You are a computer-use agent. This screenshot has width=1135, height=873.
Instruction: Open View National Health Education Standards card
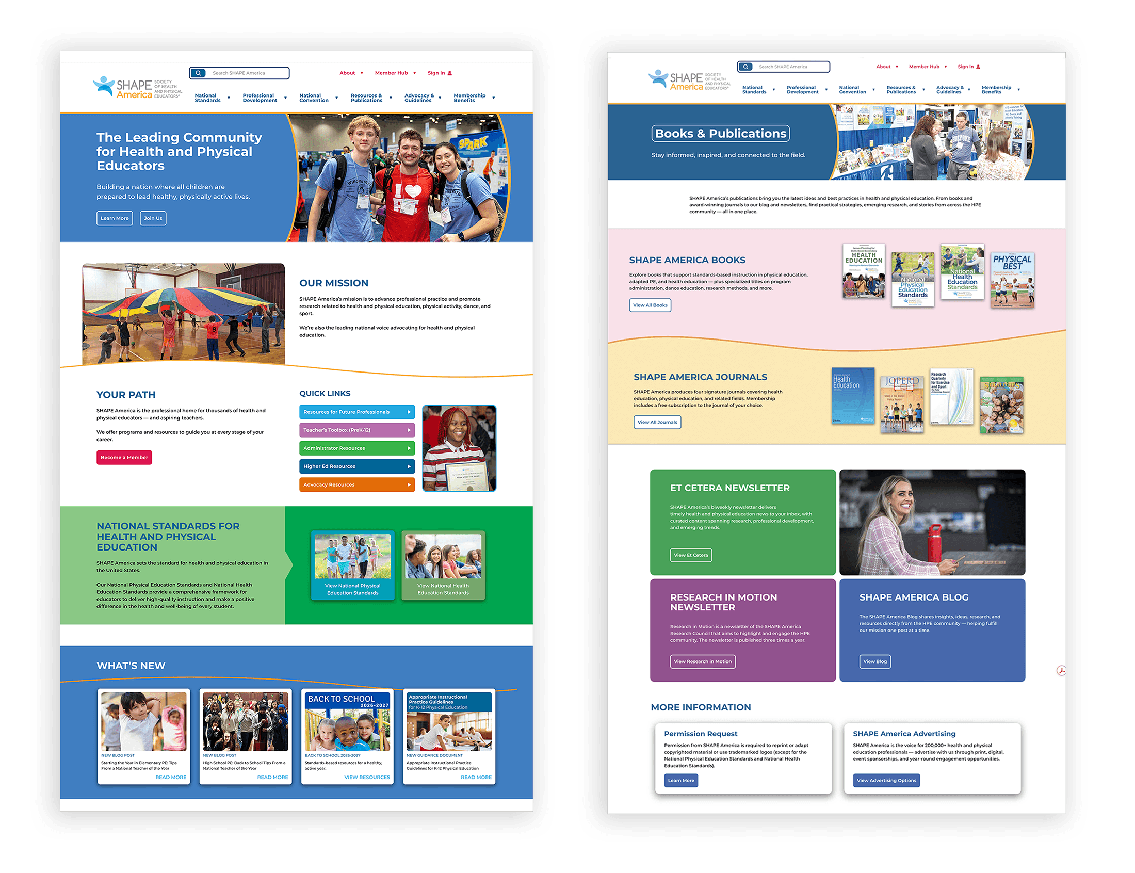click(443, 565)
